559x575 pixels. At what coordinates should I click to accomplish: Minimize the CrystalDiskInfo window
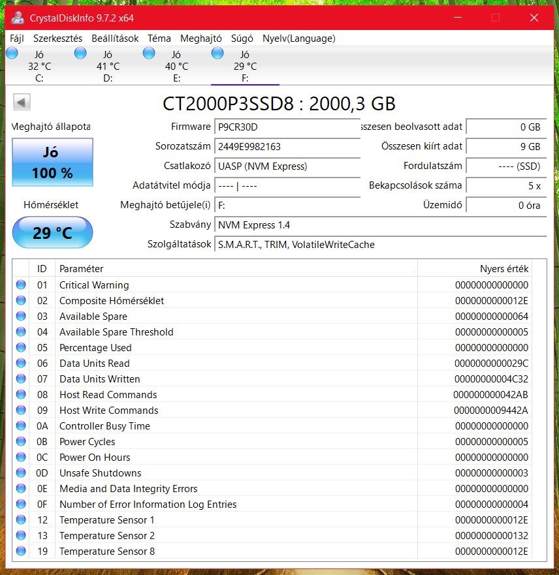[x=457, y=17]
